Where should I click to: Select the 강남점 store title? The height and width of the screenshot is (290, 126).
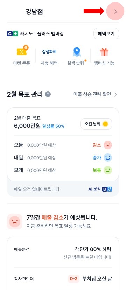click(x=34, y=12)
